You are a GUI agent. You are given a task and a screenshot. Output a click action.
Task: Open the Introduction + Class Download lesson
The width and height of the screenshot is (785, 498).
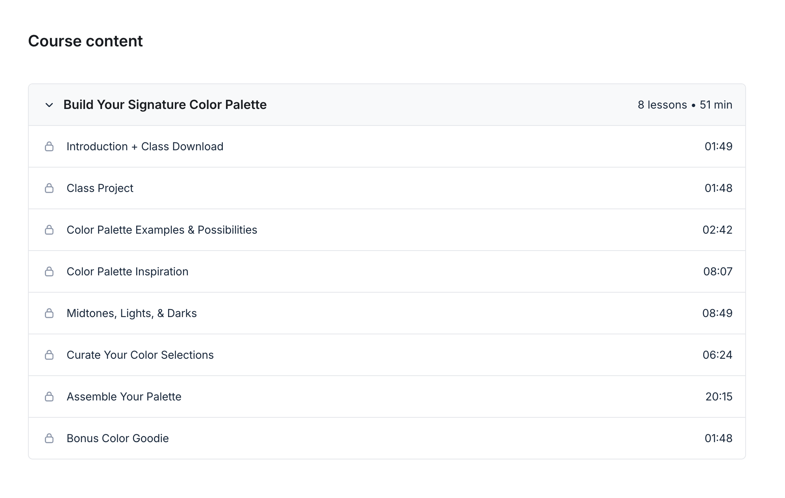coord(145,146)
